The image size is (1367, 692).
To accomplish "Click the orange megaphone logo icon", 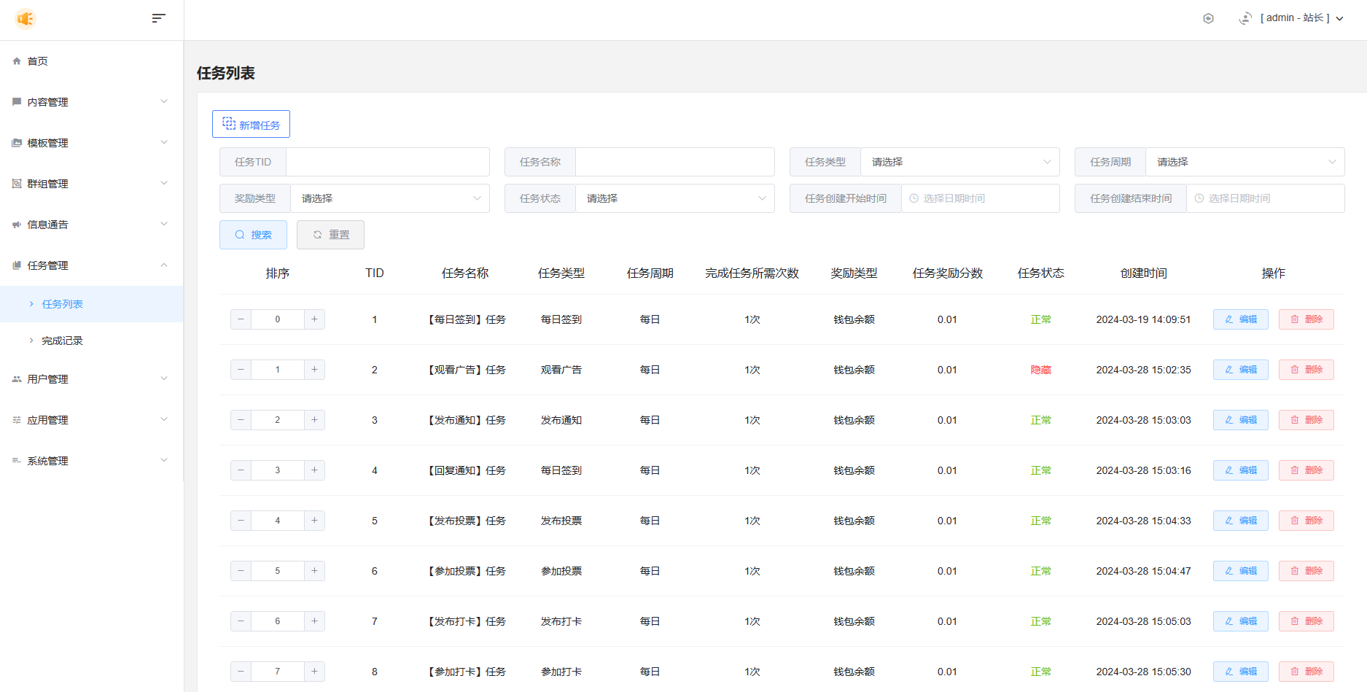I will point(26,18).
